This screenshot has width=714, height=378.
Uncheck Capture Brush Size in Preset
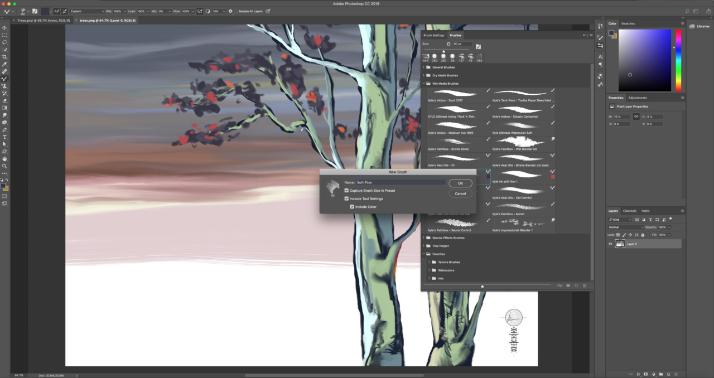point(346,191)
